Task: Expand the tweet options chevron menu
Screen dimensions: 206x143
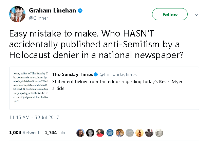Action: click(x=196, y=15)
